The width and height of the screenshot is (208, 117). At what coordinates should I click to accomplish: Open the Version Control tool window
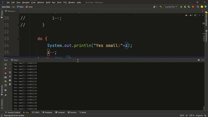pyautogui.click(x=12, y=112)
